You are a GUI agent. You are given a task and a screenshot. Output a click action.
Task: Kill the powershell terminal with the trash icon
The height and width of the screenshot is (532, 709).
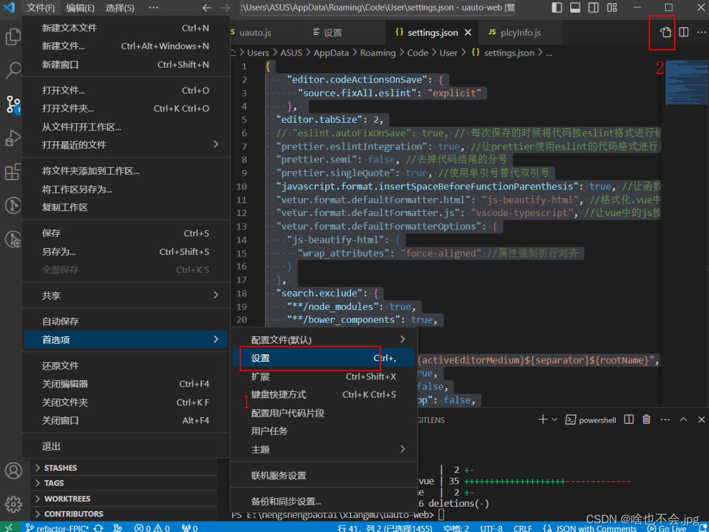(x=646, y=420)
